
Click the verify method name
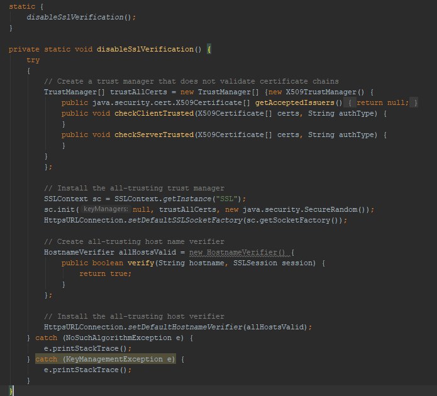click(x=141, y=263)
